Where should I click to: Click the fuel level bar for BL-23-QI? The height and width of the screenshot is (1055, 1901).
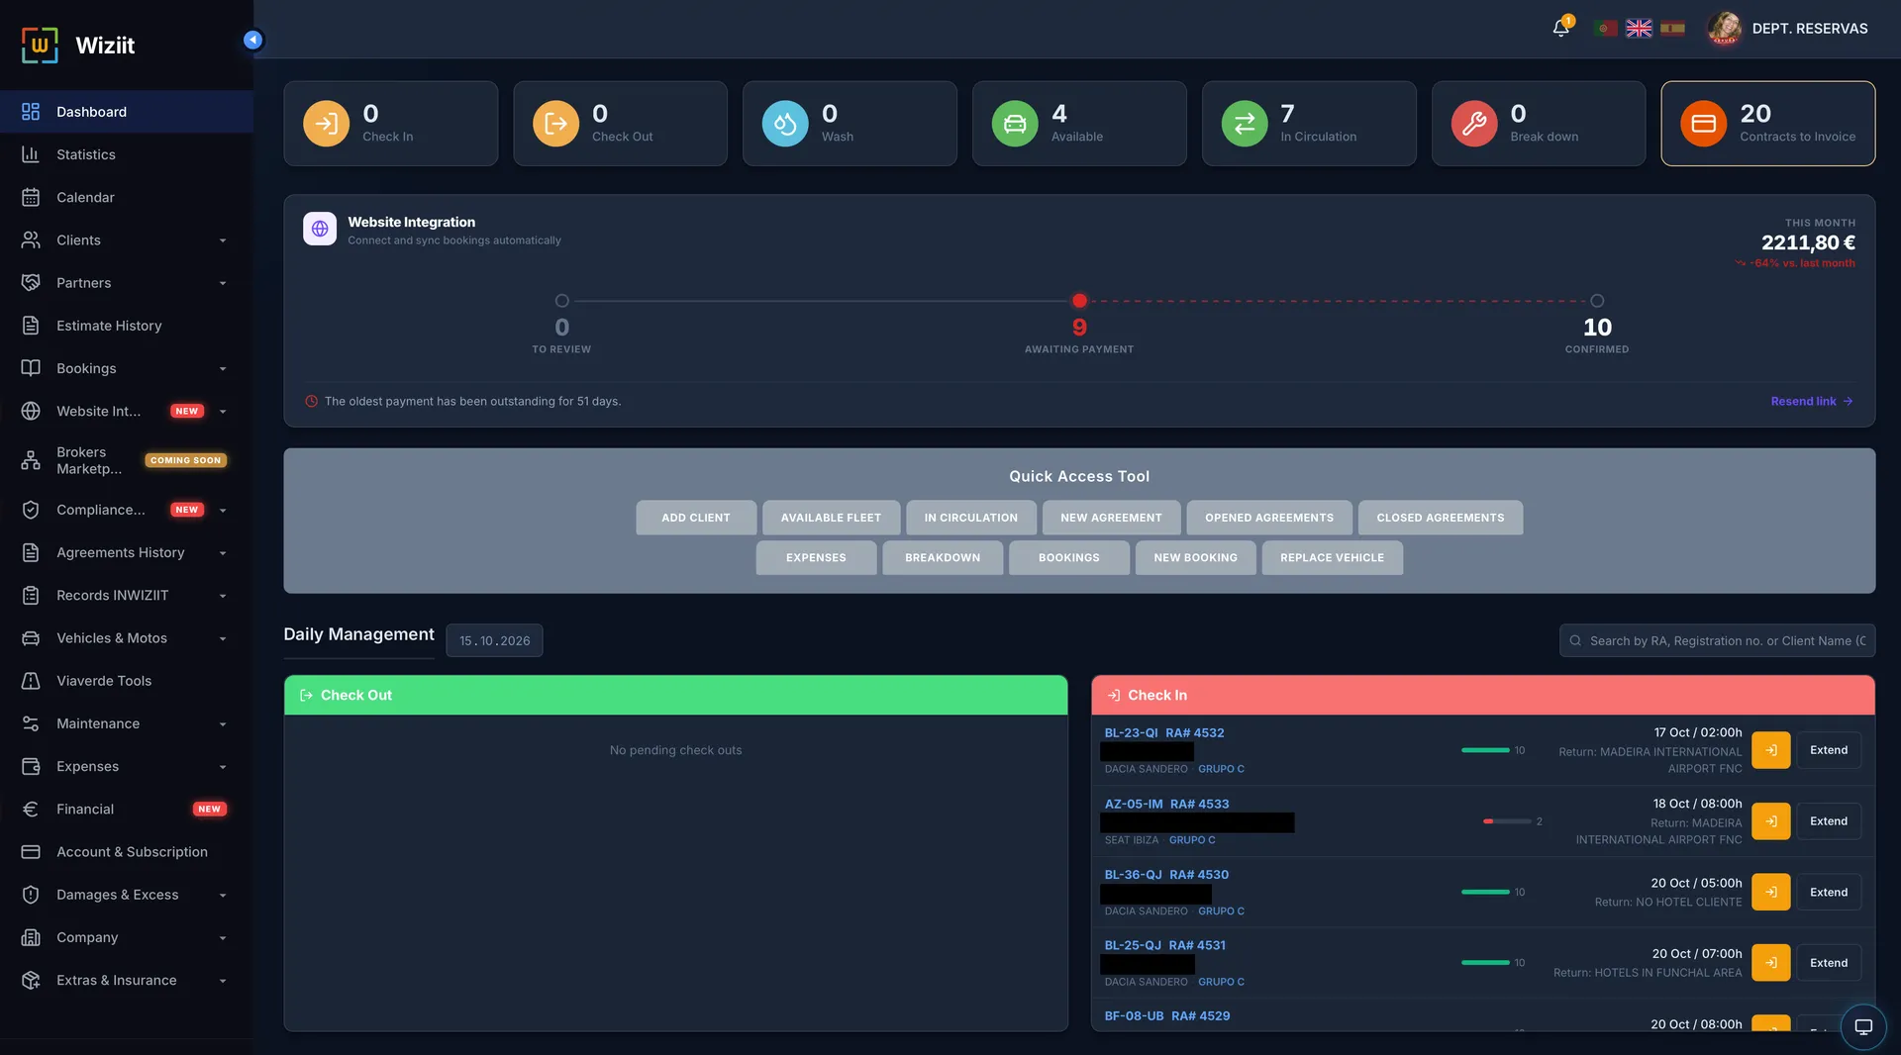1485,750
